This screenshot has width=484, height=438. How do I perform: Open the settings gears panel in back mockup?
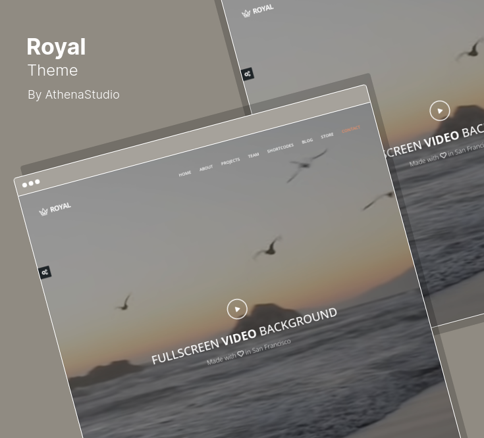point(248,74)
